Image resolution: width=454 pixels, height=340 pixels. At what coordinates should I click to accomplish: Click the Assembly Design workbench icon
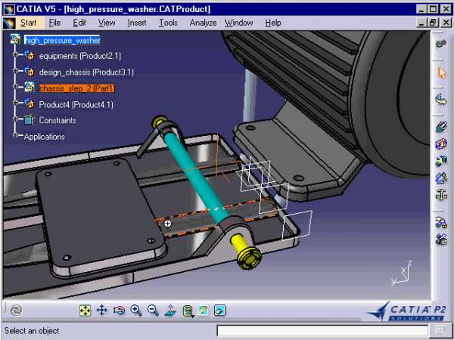(441, 44)
